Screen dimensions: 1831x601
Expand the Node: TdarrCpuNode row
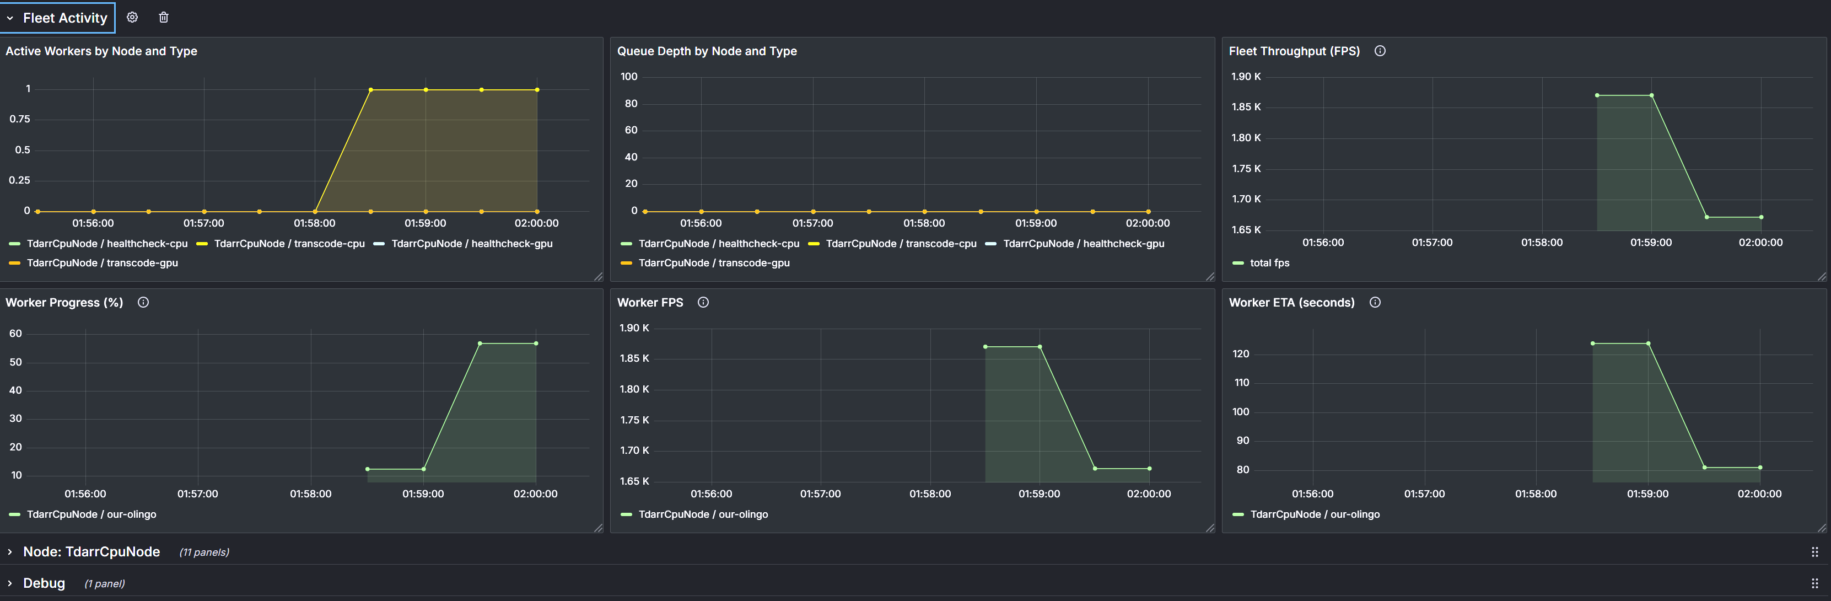coord(91,552)
